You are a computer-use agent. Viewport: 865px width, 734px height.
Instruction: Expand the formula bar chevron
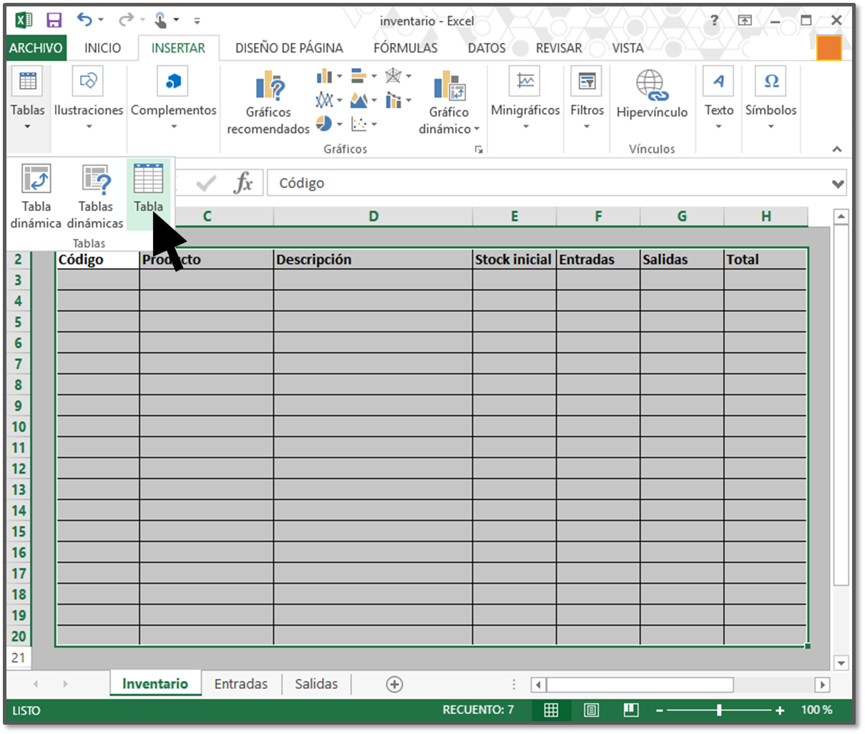[838, 184]
